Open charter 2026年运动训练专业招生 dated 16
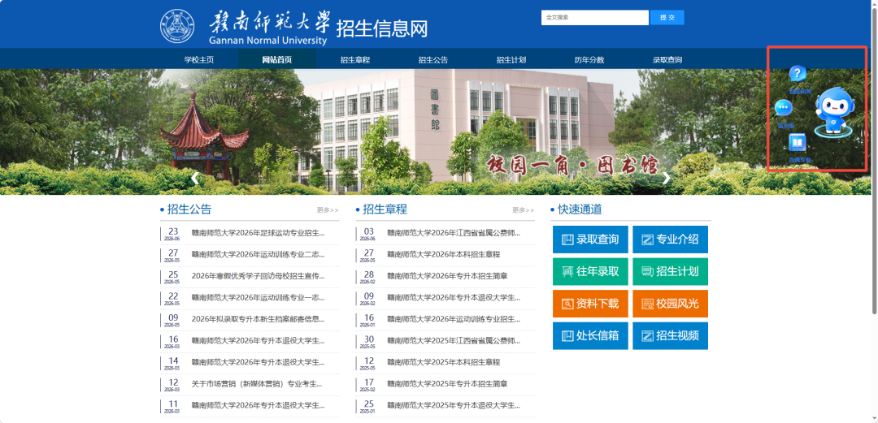The height and width of the screenshot is (423, 878). 454,319
